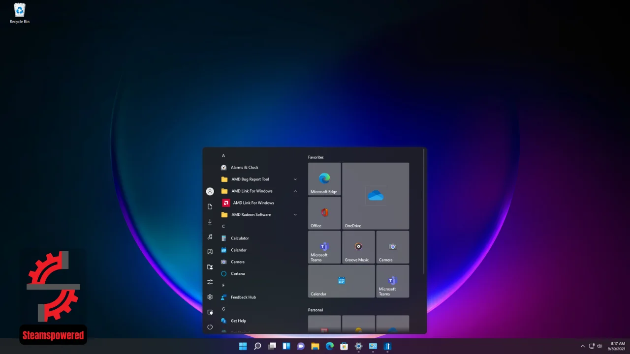This screenshot has width=630, height=354.
Task: Open Microsoft Edge on the taskbar
Action: click(x=330, y=346)
